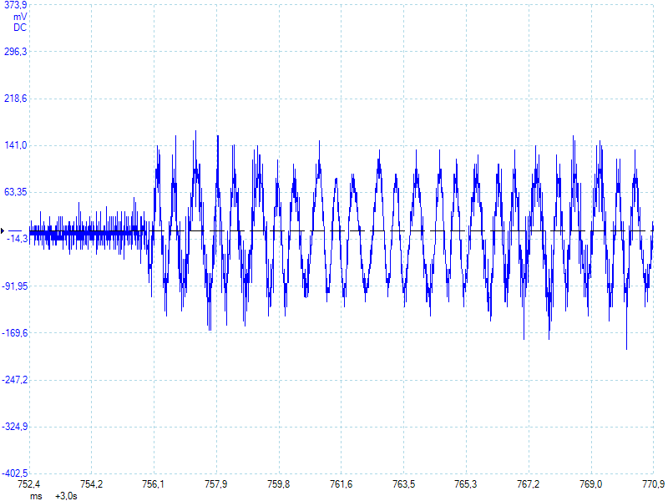Click the -169,6 voltage axis label
Screen dimensions: 668x501
tap(15, 332)
